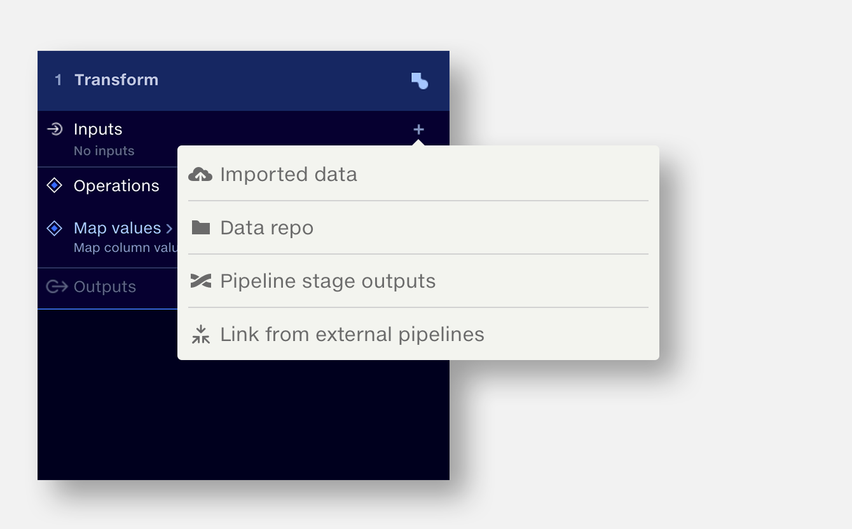Select the Operations section header
The width and height of the screenshot is (852, 529).
pos(117,185)
